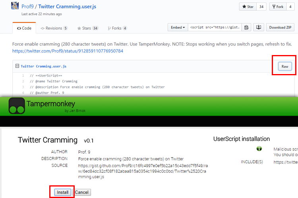View the Raw version of the file
The height and width of the screenshot is (198, 298).
click(285, 66)
